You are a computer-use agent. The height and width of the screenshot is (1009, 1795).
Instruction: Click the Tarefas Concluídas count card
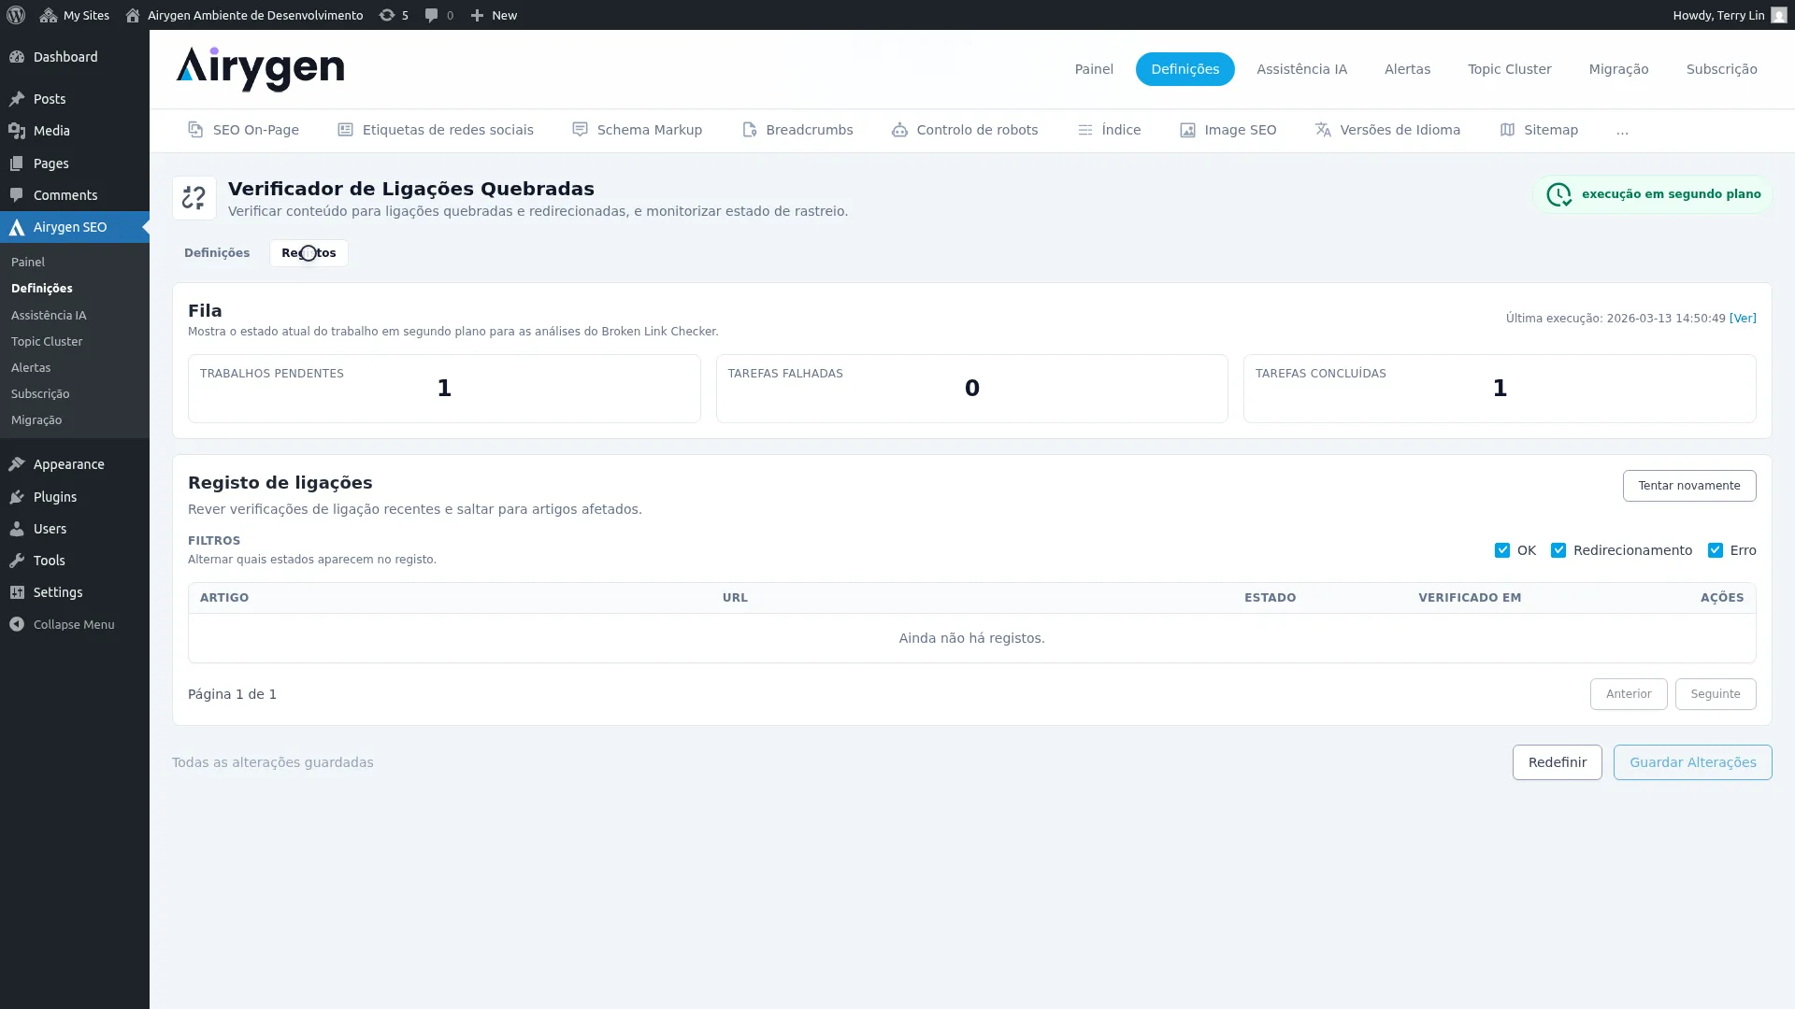pyautogui.click(x=1500, y=389)
